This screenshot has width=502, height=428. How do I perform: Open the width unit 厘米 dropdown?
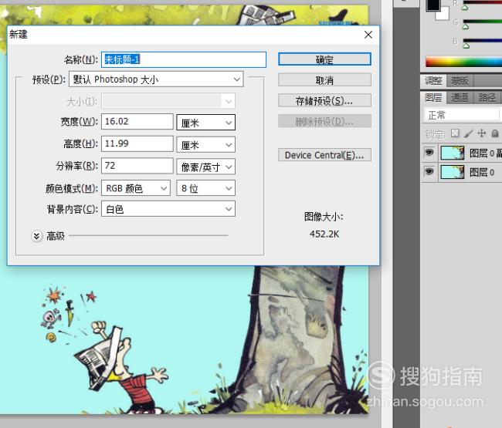pyautogui.click(x=206, y=123)
